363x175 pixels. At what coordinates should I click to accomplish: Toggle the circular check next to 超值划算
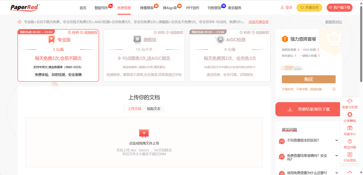click(x=334, y=89)
